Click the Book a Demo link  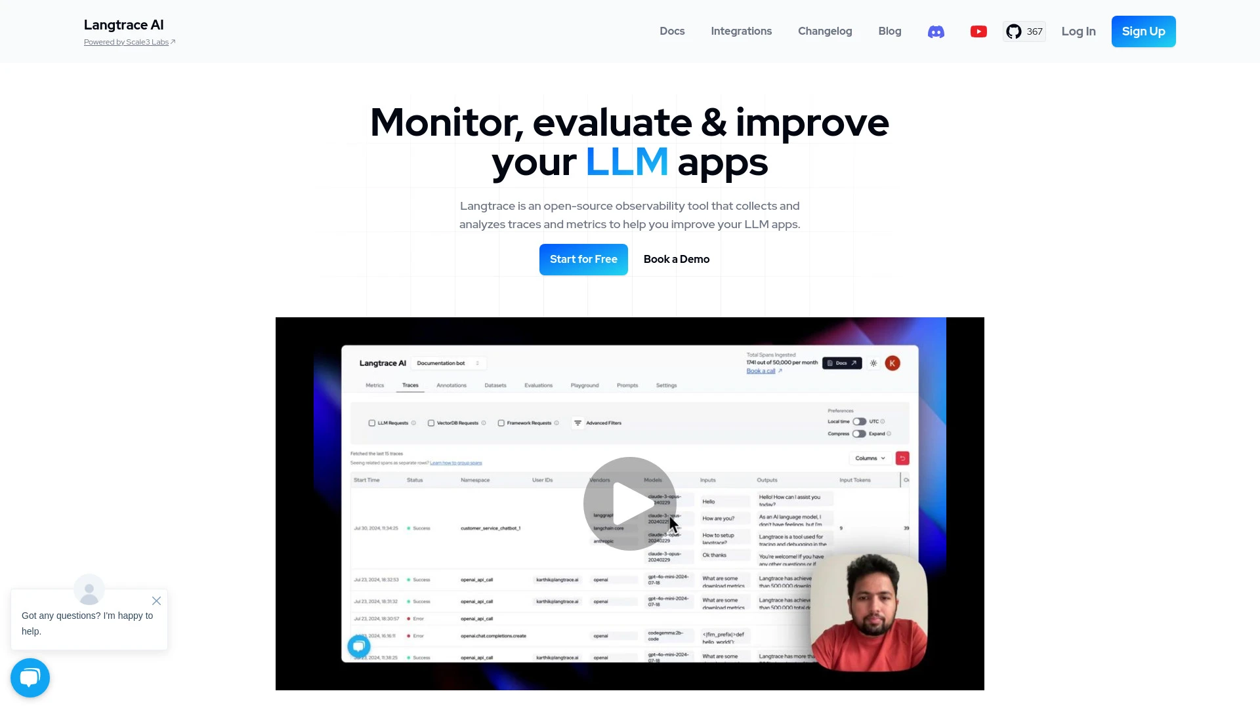pos(677,258)
